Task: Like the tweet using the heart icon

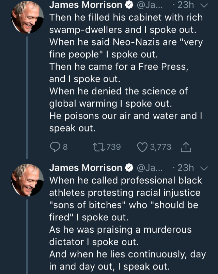Action: click(x=141, y=147)
